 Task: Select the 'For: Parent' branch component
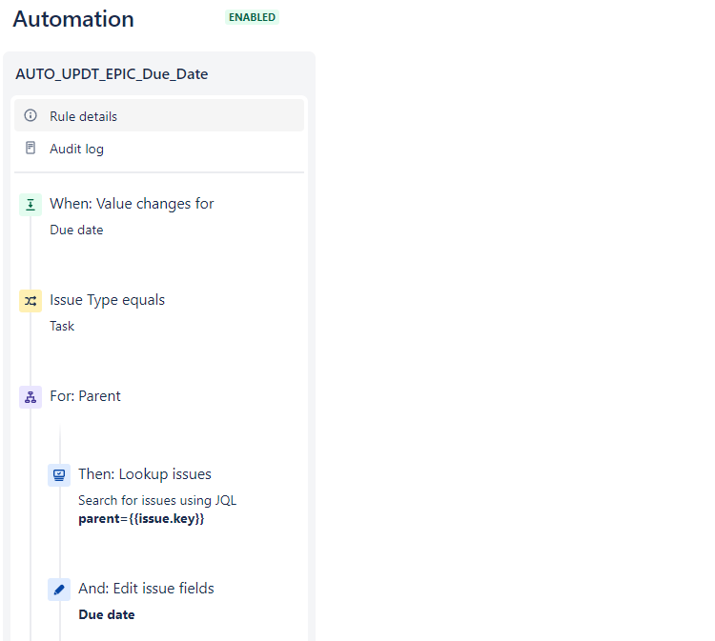[85, 396]
